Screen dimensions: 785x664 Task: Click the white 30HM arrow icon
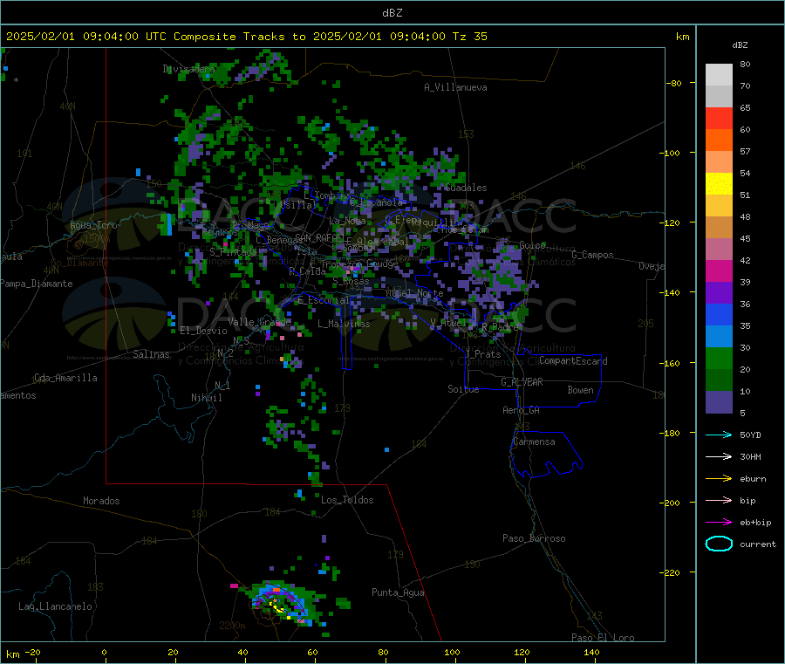coord(719,456)
